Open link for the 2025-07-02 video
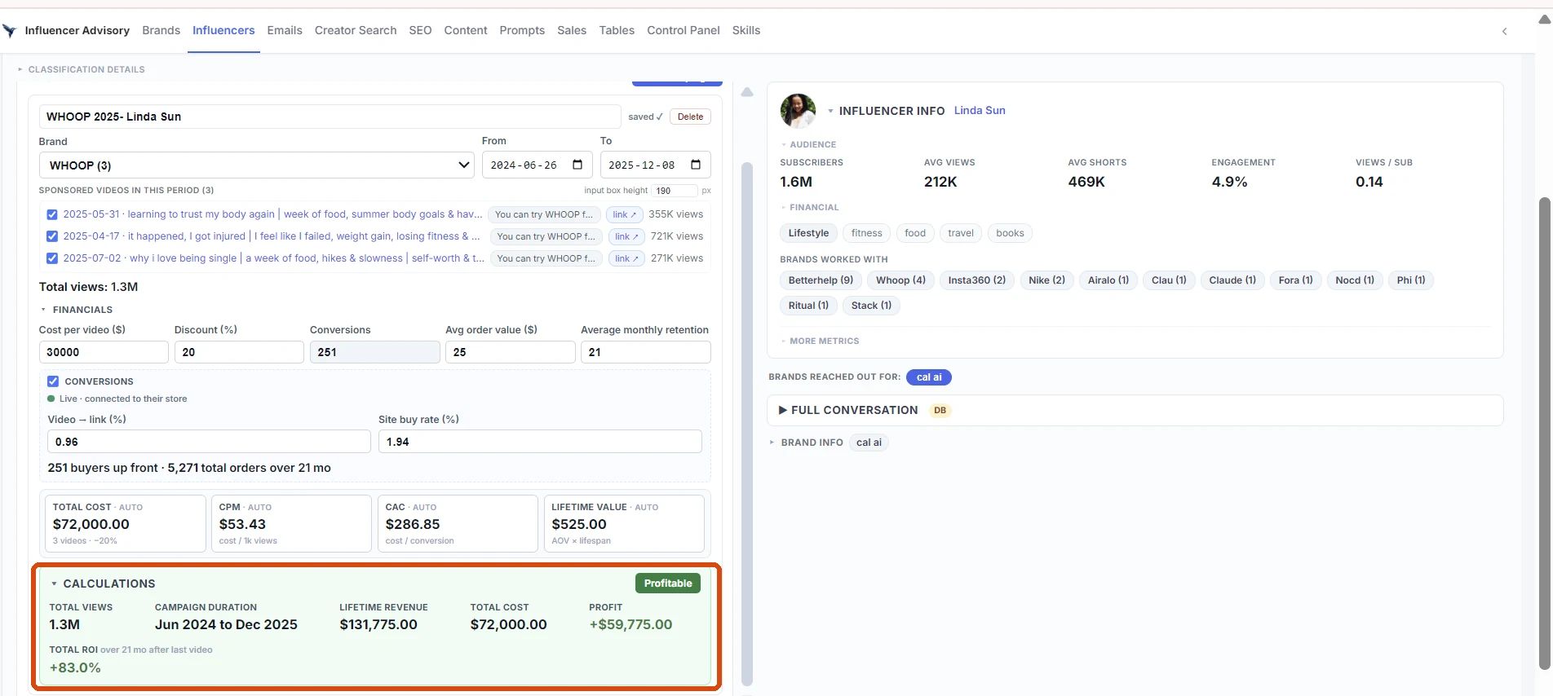This screenshot has width=1553, height=696. (626, 258)
